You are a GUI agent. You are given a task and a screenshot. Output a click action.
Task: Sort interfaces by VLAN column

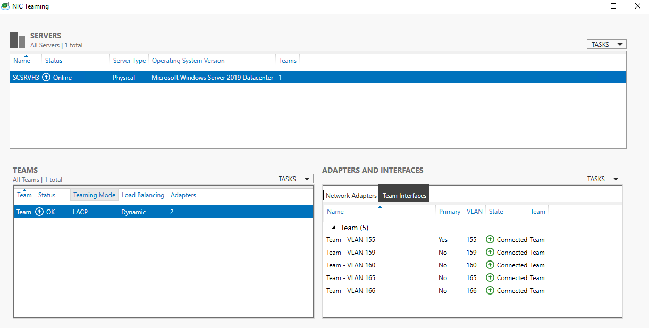[x=475, y=212]
